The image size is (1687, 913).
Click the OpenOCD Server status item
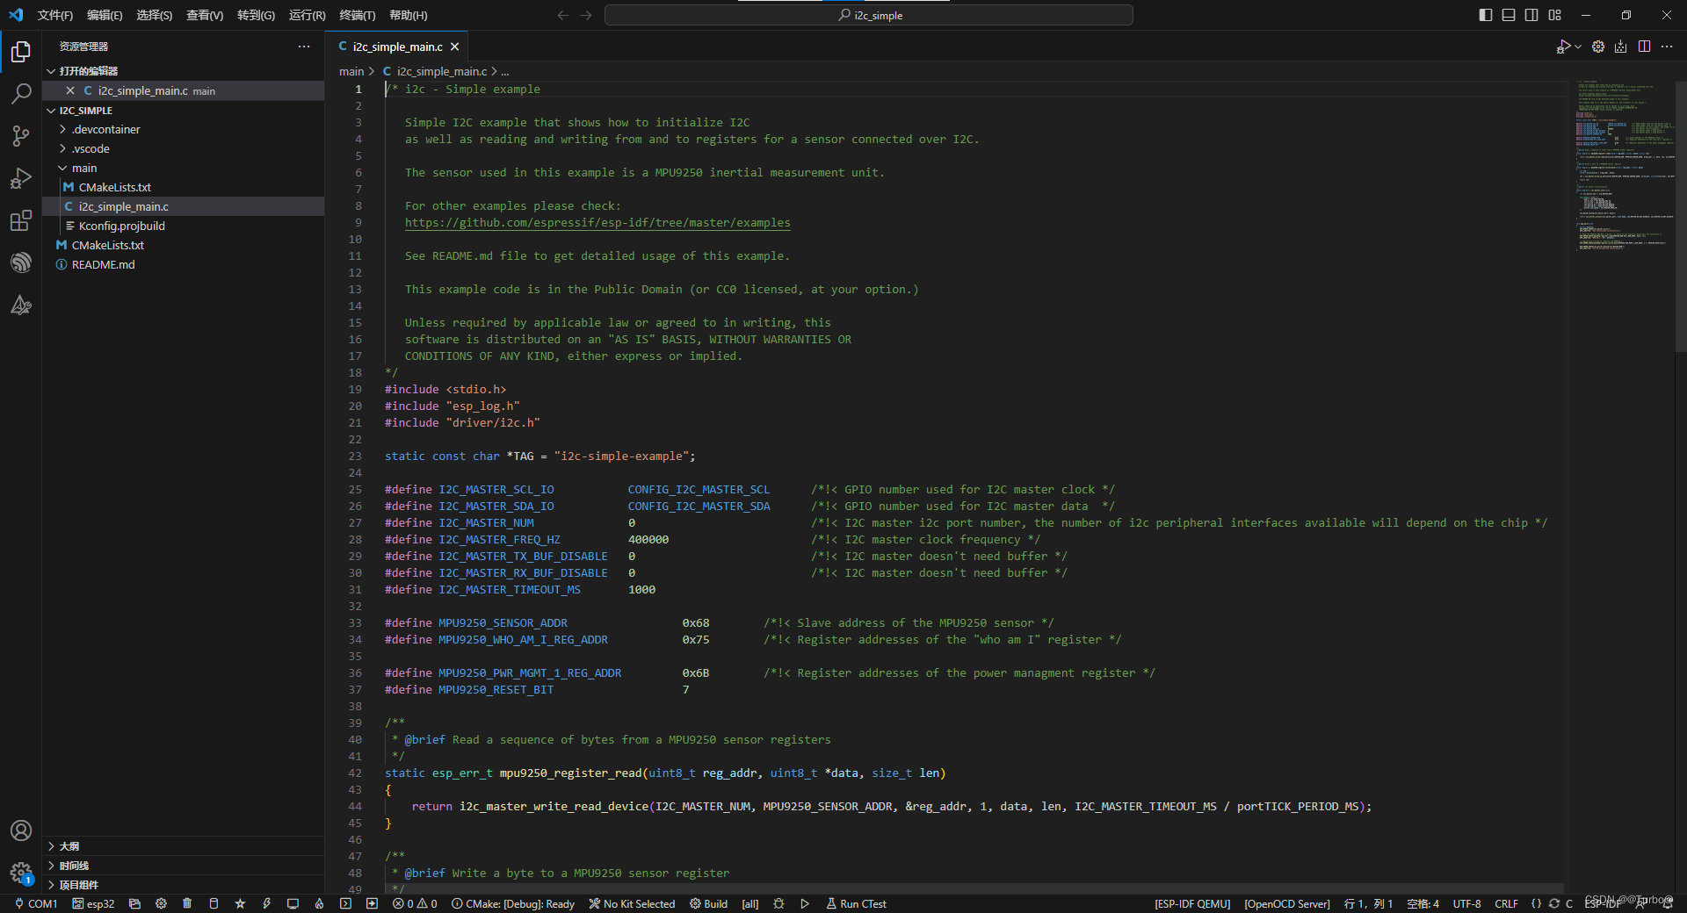pyautogui.click(x=1287, y=903)
